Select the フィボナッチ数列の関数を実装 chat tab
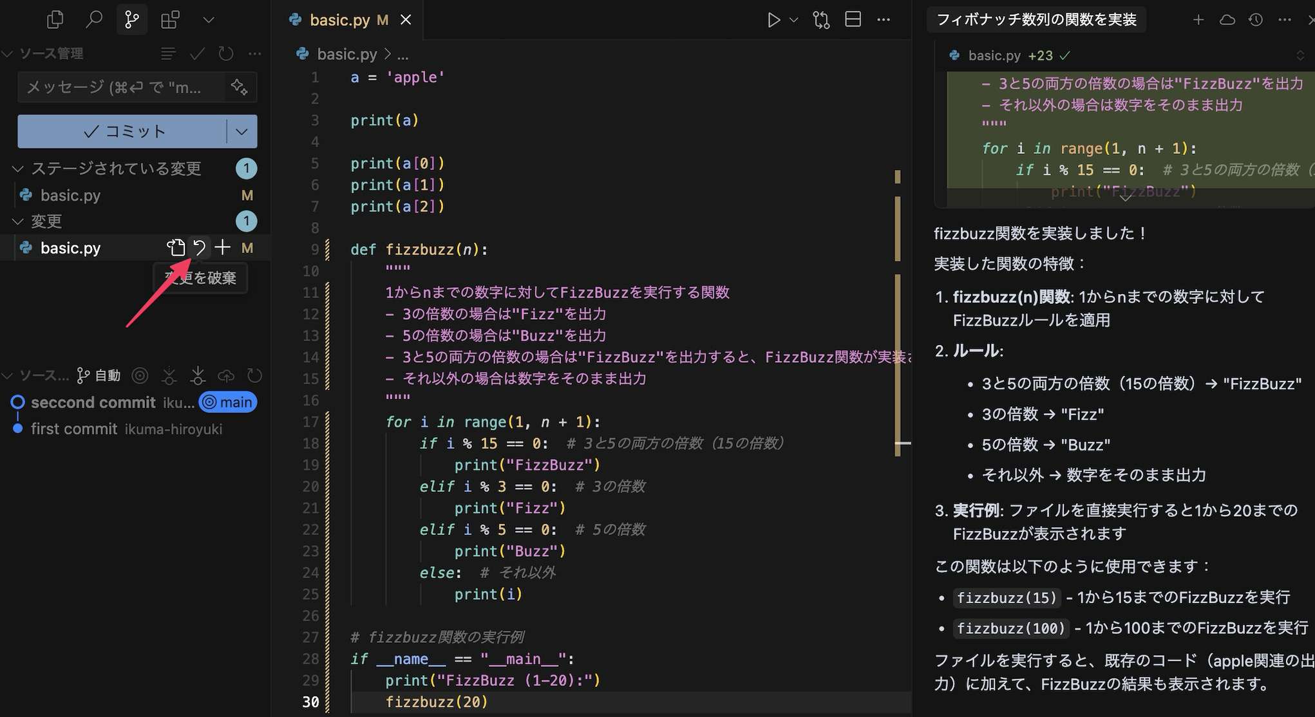The width and height of the screenshot is (1315, 717). pos(1036,20)
